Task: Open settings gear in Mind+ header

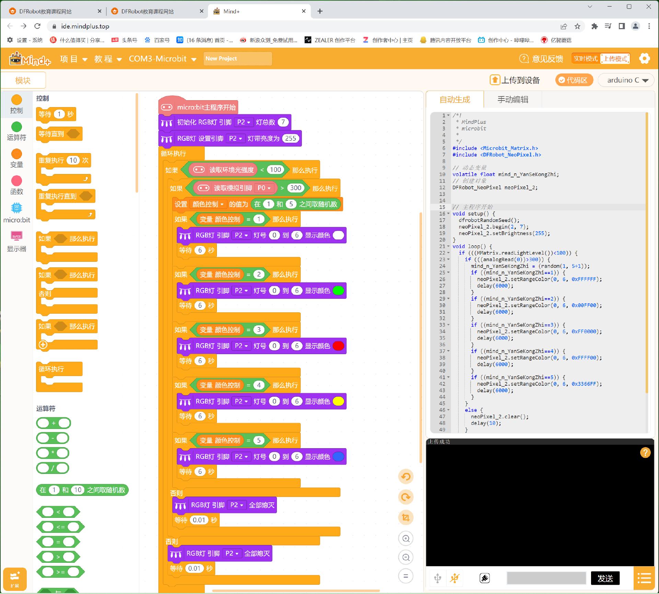Action: pos(644,59)
